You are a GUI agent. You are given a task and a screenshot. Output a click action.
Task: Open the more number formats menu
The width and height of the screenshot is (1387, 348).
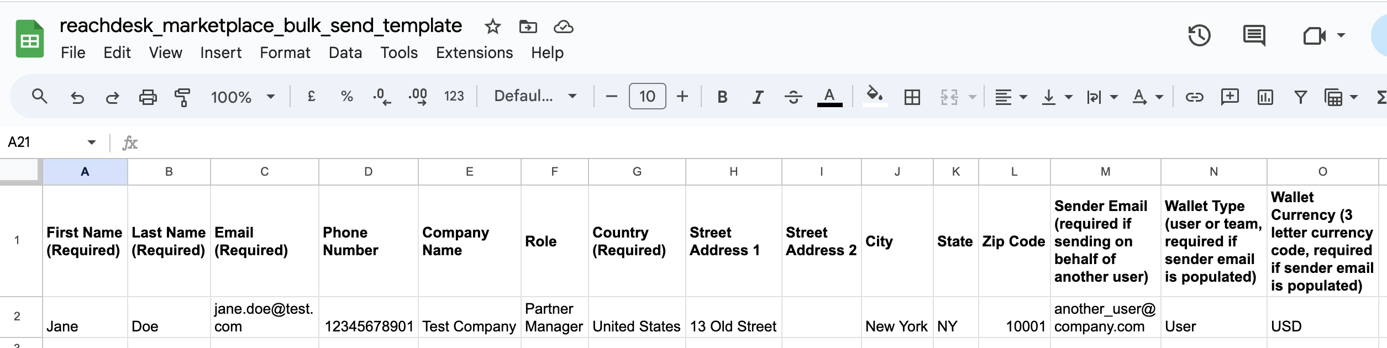point(454,97)
